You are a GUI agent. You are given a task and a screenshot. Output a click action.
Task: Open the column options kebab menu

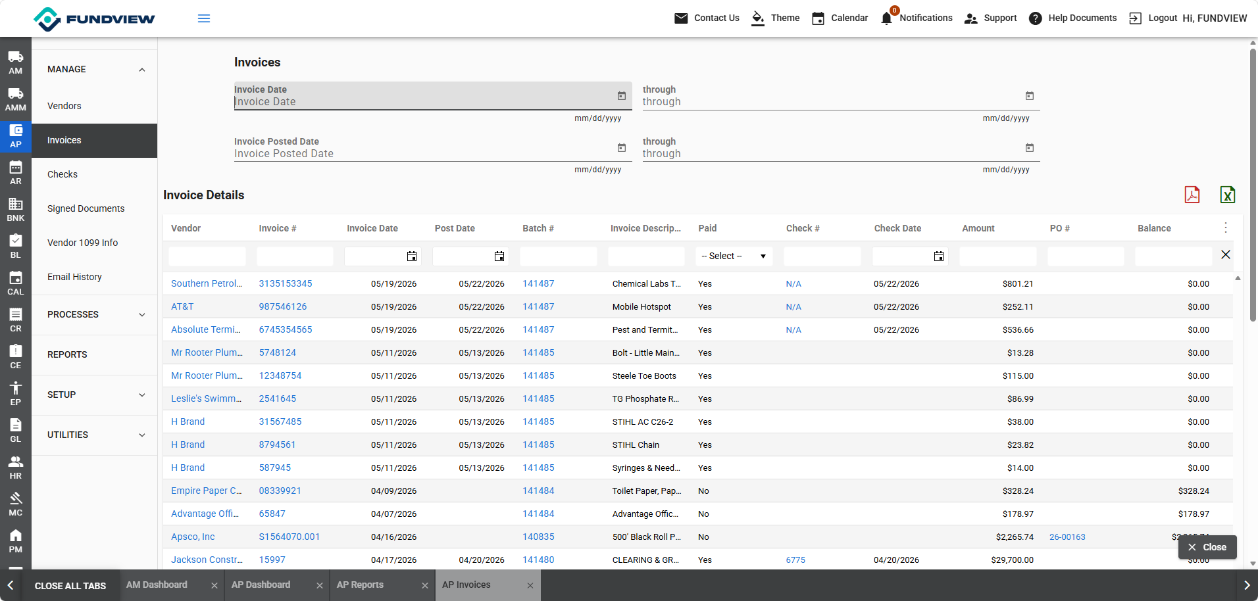(x=1226, y=228)
